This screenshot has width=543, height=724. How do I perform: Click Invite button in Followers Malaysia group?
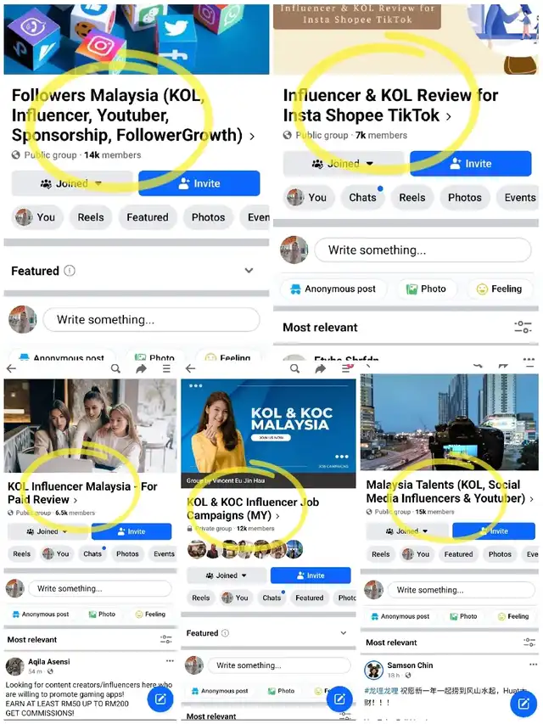199,183
